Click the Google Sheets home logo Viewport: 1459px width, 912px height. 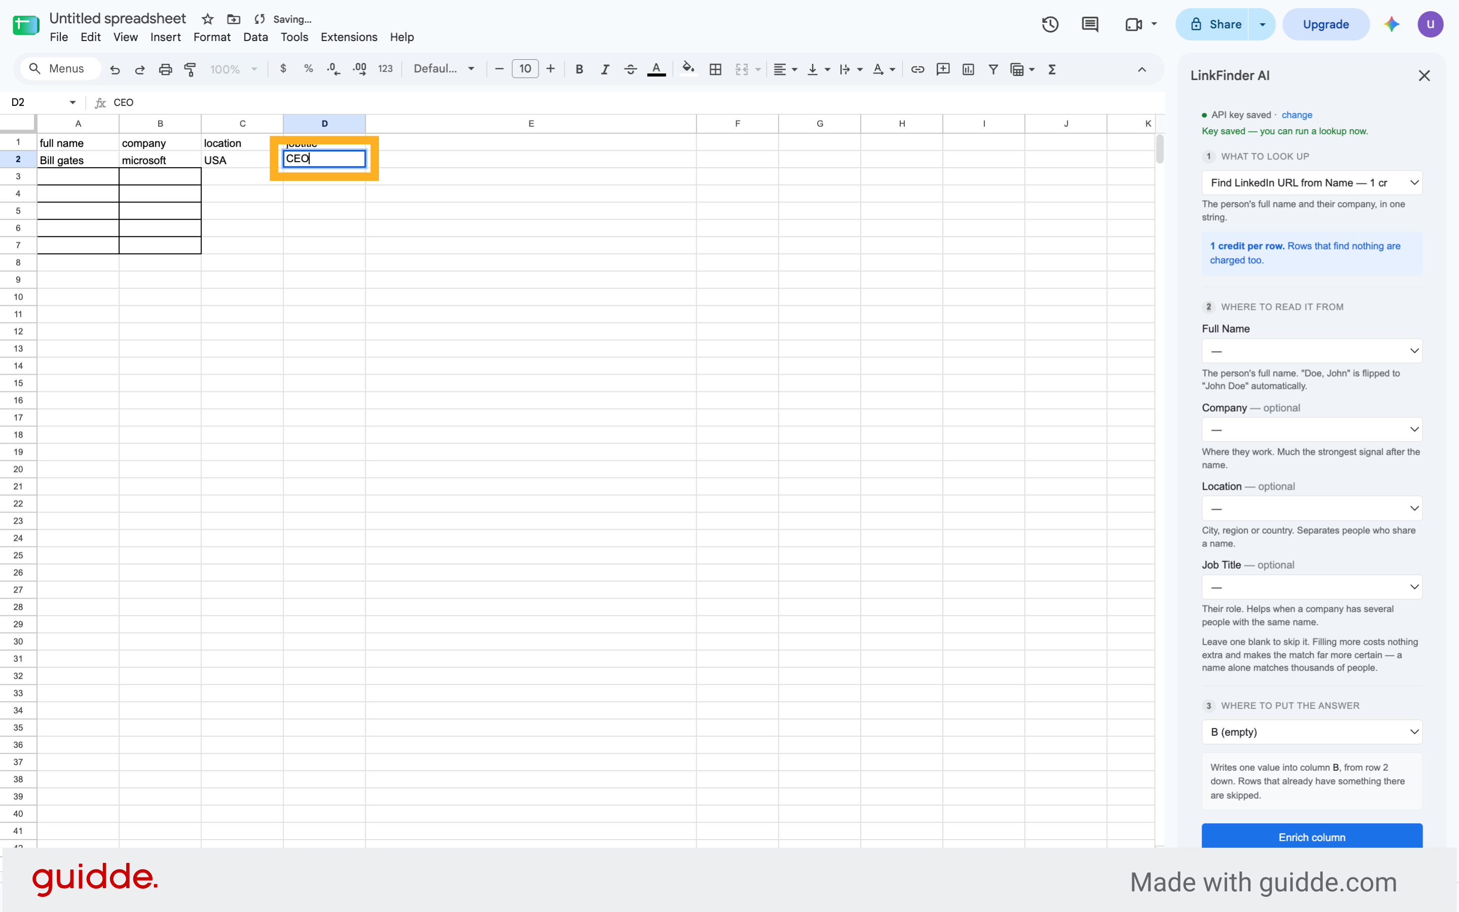26,25
